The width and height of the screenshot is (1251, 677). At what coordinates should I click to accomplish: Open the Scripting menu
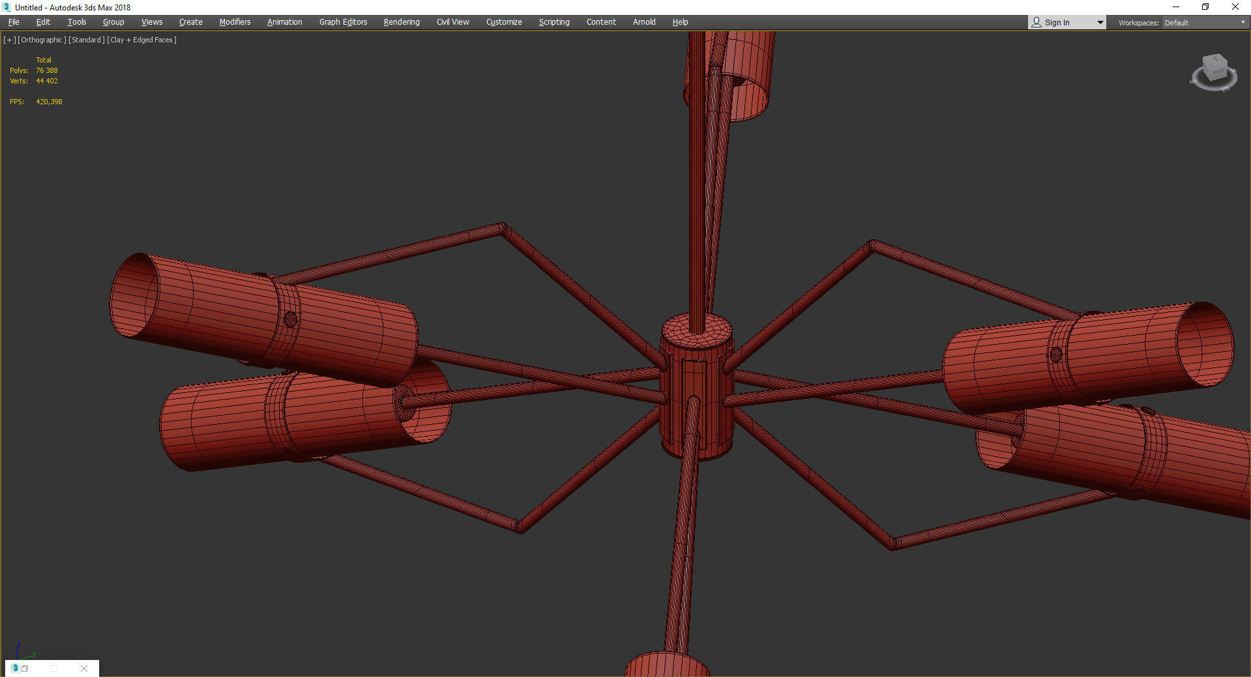tap(554, 22)
